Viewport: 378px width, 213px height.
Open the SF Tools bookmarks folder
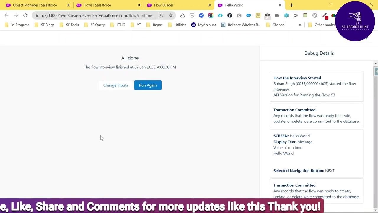pos(69,25)
